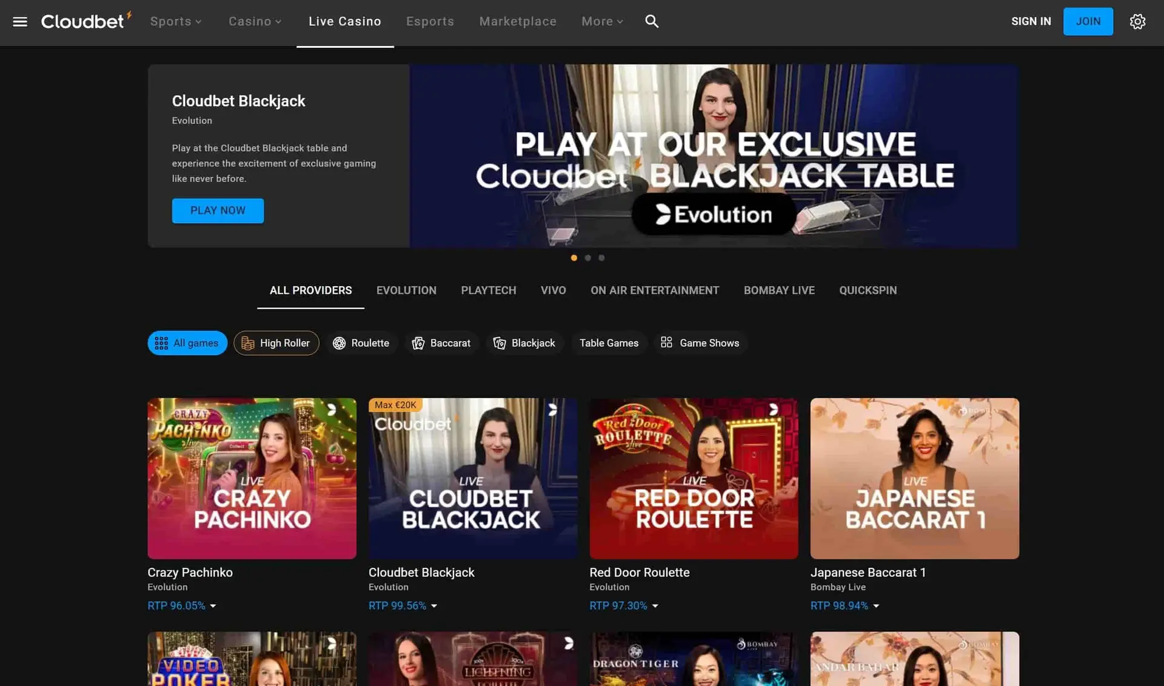This screenshot has height=686, width=1164.
Task: Select the Roulette filter with wheel icon
Action: pyautogui.click(x=361, y=343)
